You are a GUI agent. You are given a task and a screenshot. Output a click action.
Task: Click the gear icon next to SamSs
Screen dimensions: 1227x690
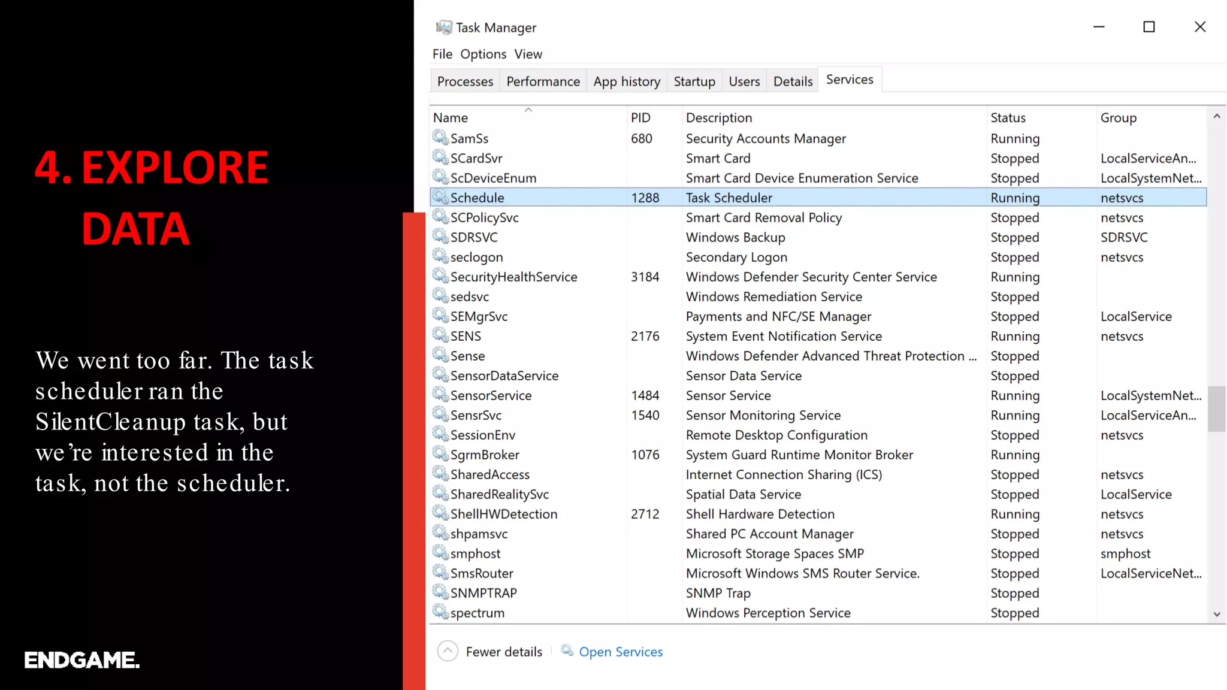click(441, 138)
